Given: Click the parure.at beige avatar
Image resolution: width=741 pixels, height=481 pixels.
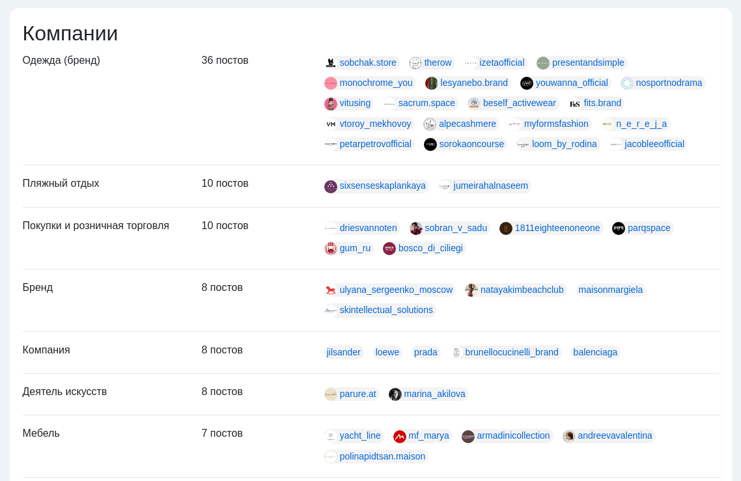Looking at the screenshot, I should tap(331, 394).
